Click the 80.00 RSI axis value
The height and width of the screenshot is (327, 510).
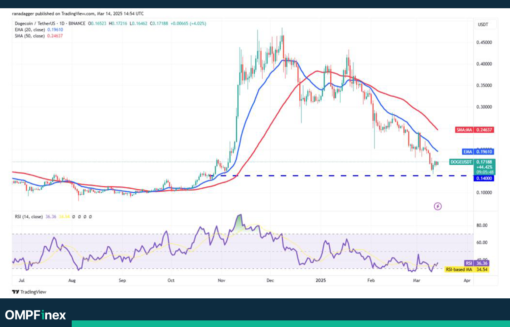[x=482, y=226]
